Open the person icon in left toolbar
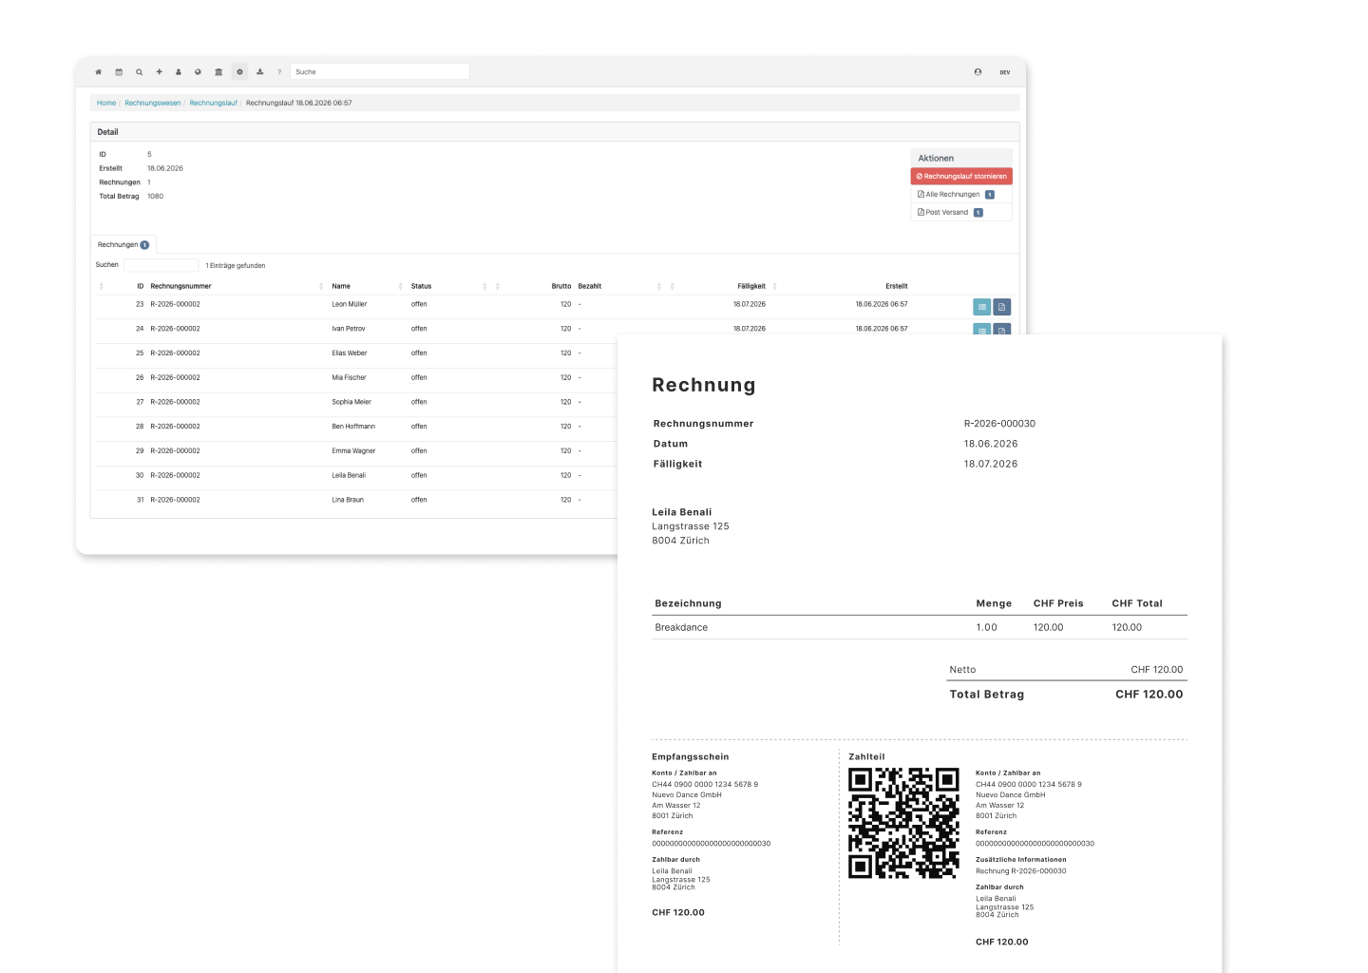 click(x=179, y=72)
